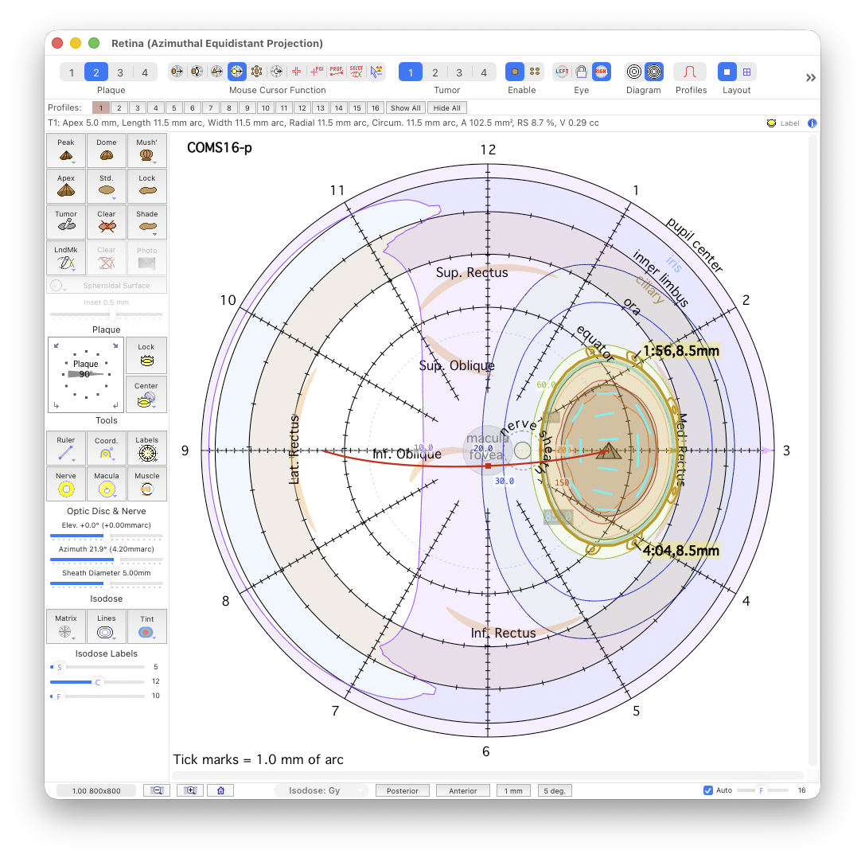This screenshot has height=858, width=865.
Task: Click the home view icon in status bar
Action: tap(220, 790)
